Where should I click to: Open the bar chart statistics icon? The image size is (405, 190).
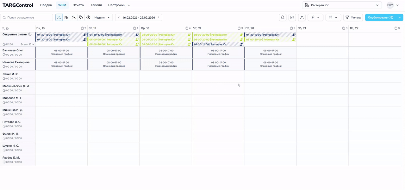coord(292,17)
